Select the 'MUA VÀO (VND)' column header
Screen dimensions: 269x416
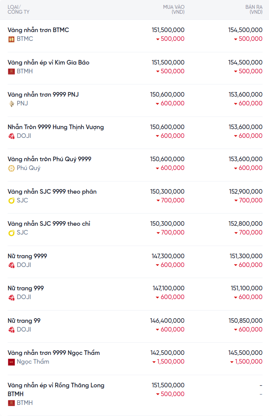(x=174, y=10)
